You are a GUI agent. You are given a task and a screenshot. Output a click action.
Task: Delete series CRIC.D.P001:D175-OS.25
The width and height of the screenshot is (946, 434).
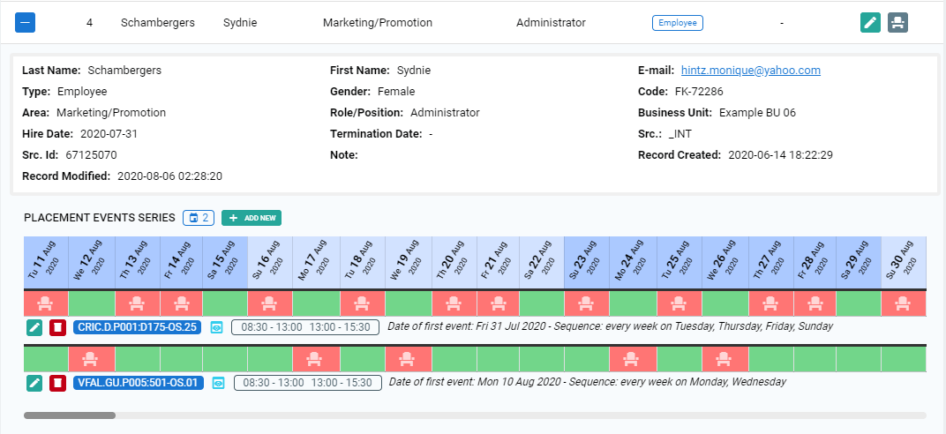click(57, 327)
